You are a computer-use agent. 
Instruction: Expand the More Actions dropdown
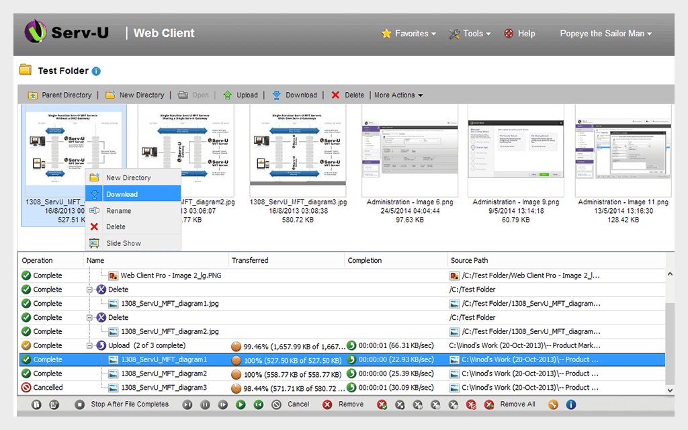click(398, 95)
